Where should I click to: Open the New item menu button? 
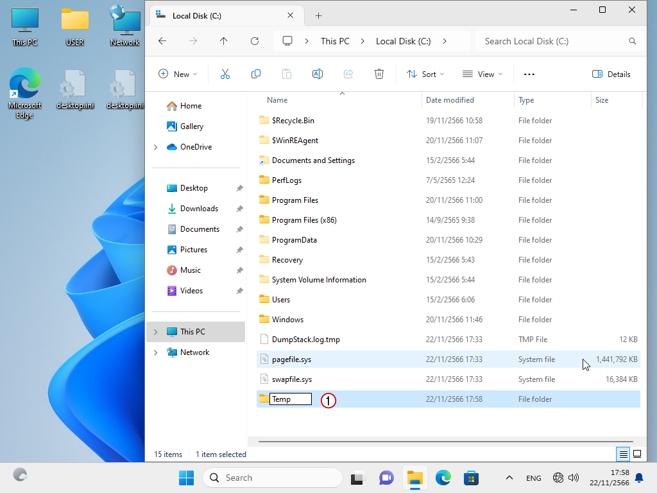tap(178, 74)
